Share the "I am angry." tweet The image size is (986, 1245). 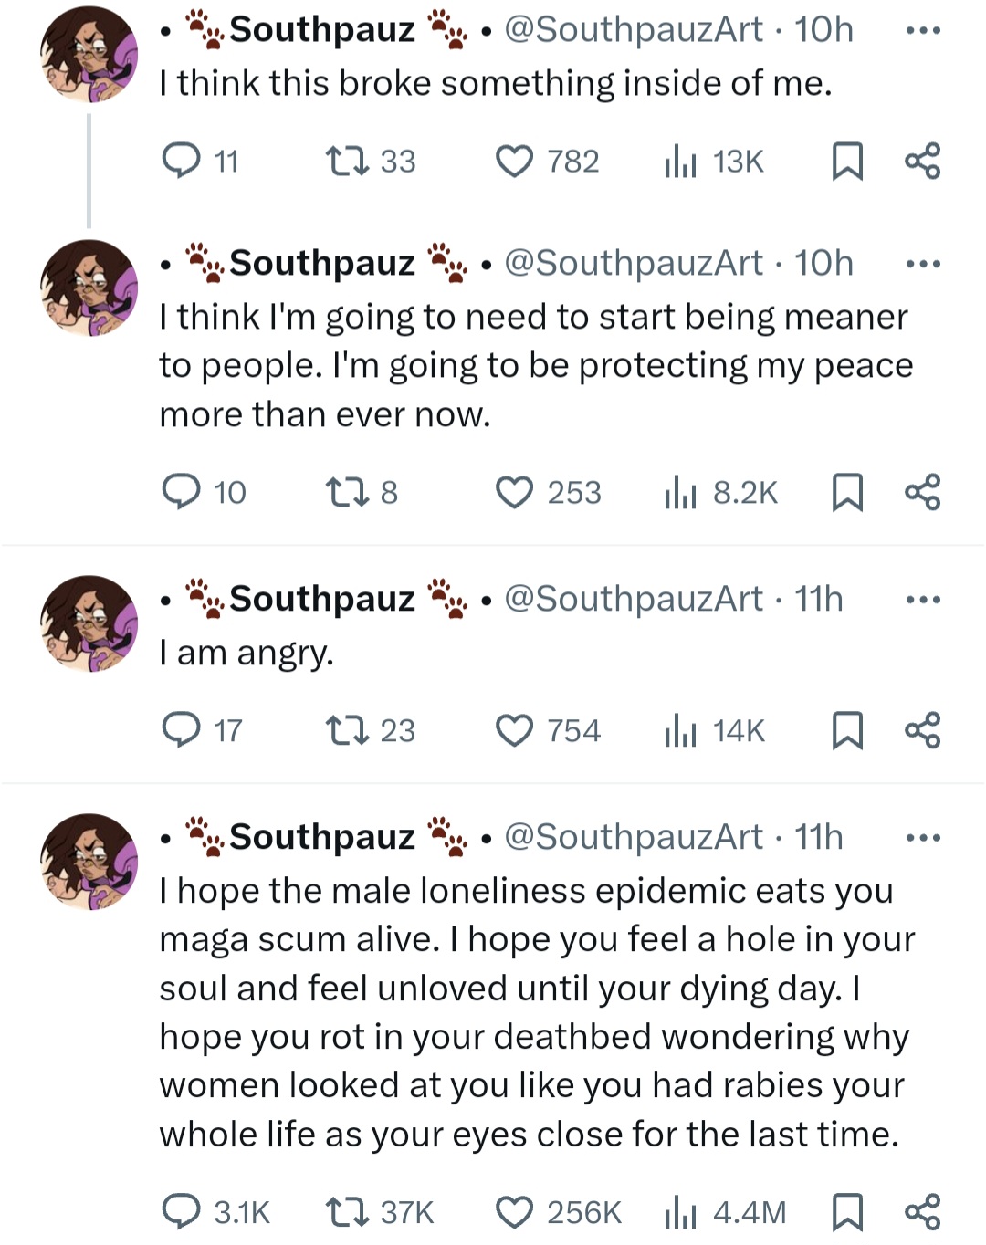(x=922, y=731)
